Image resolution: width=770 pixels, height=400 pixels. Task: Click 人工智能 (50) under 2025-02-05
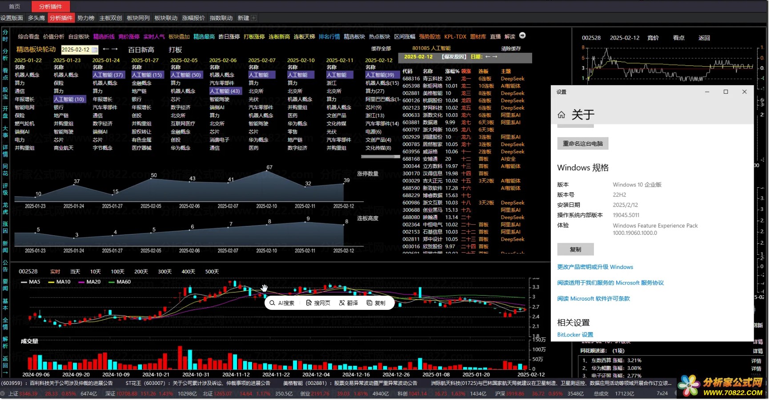click(x=186, y=75)
